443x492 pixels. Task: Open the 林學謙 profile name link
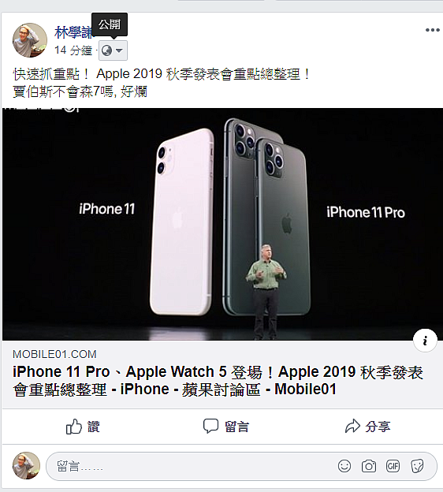coord(74,32)
